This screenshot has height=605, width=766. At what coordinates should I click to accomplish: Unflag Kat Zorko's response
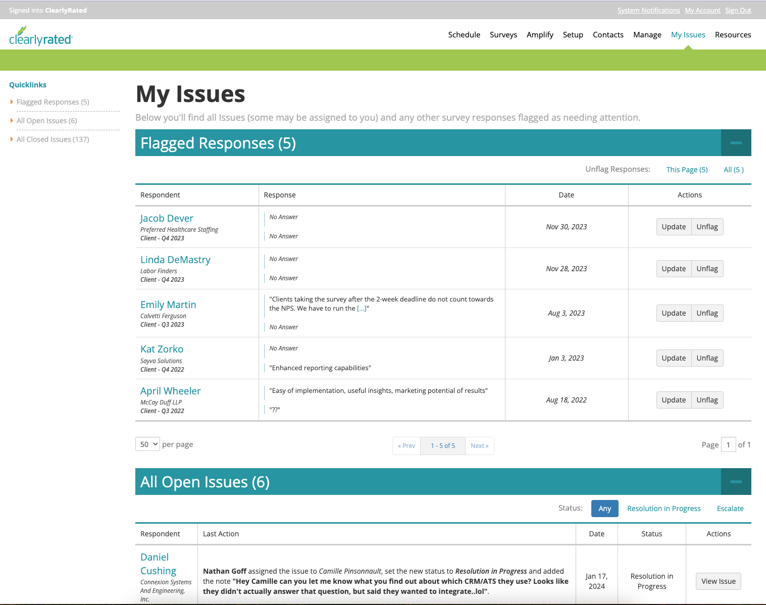pyautogui.click(x=707, y=358)
